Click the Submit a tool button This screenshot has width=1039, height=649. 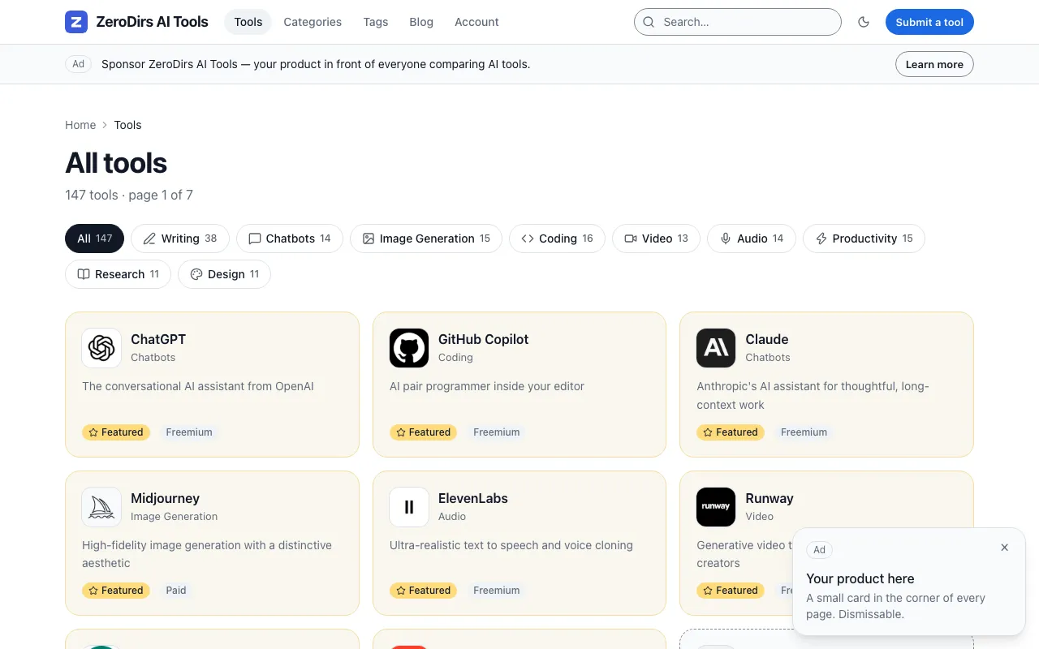929,22
